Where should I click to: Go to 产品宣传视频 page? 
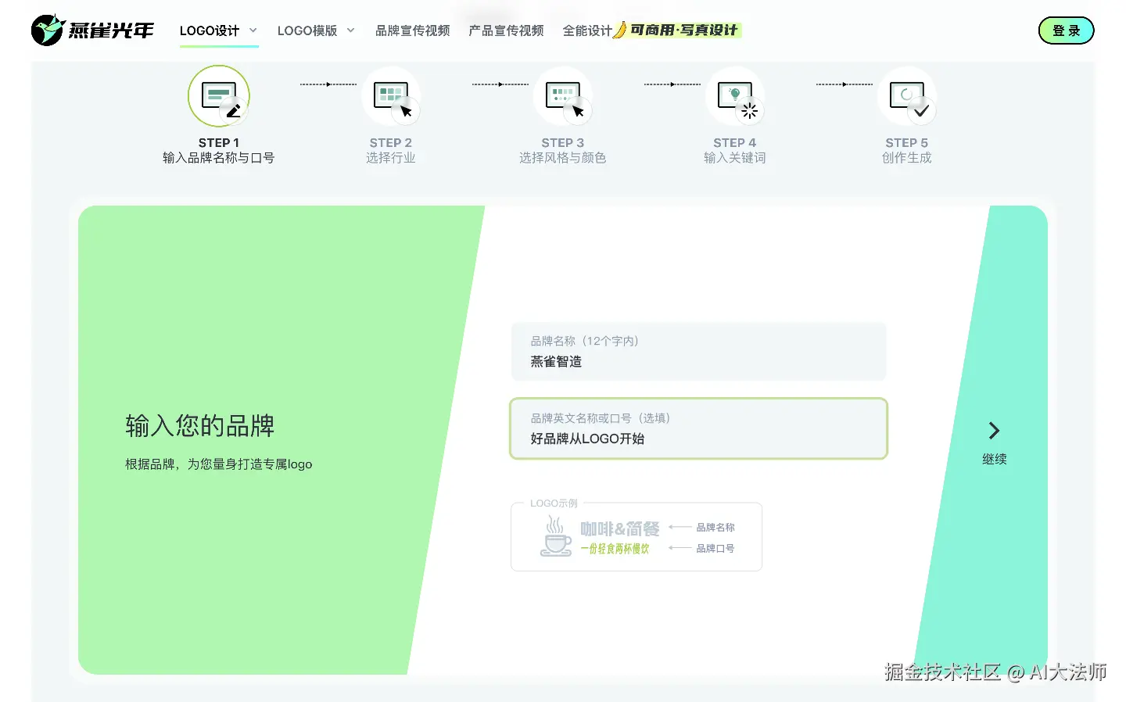pos(507,30)
